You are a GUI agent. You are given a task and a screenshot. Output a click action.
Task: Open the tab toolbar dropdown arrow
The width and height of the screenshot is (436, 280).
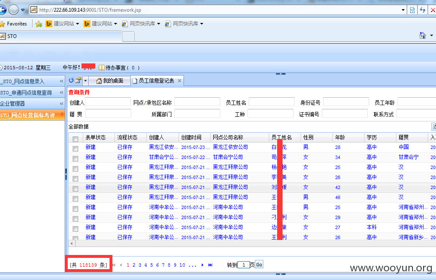pos(85,81)
